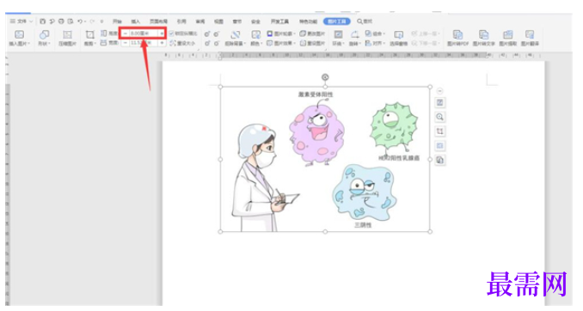Click the minus stepper of height field
Viewport: 583px width, 311px height.
point(125,34)
